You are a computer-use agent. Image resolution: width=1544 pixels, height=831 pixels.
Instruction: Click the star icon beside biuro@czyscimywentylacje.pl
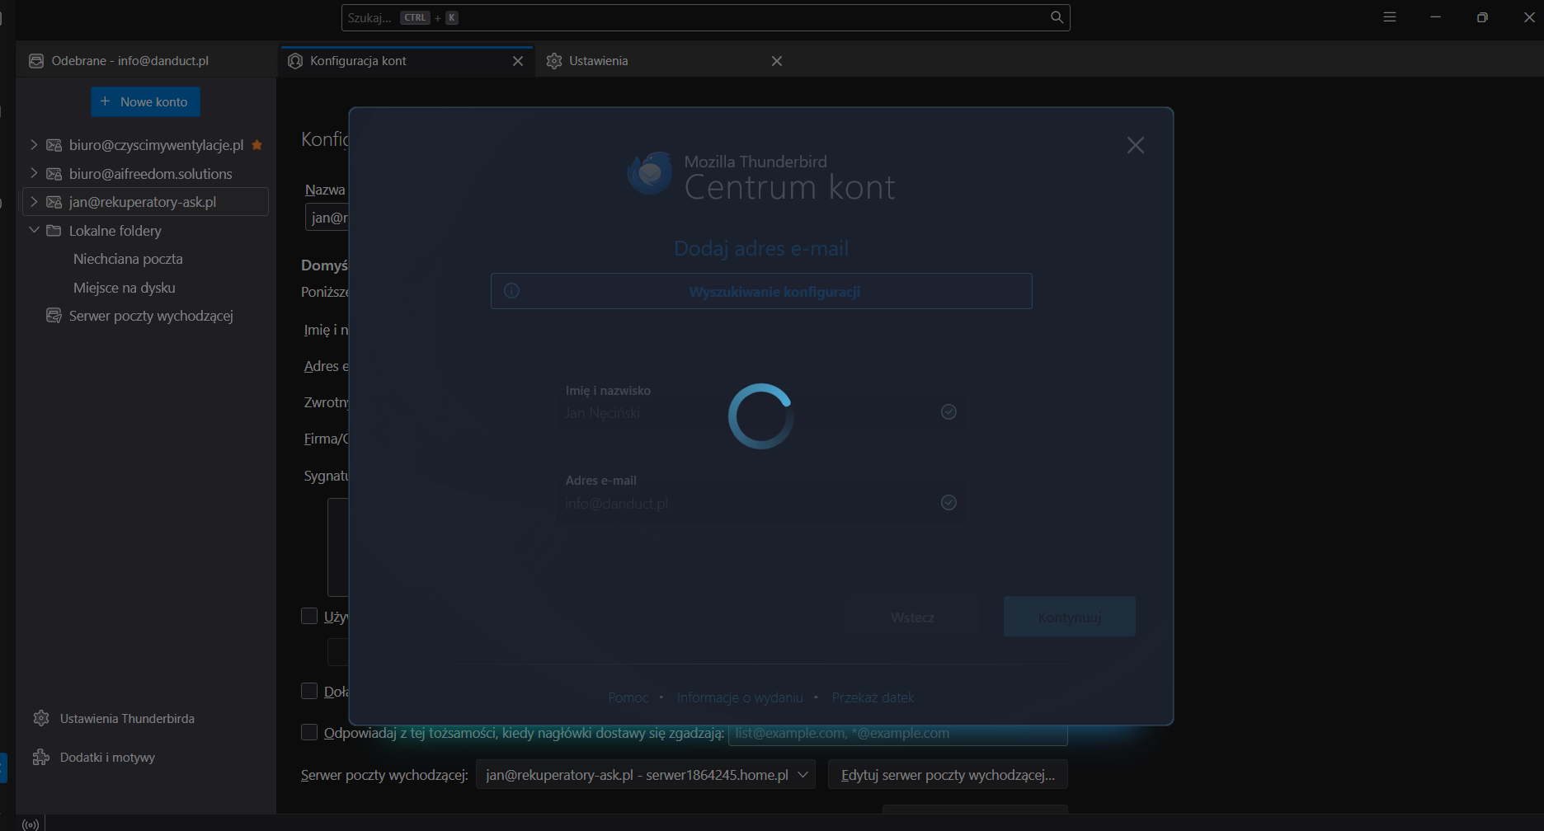(x=257, y=145)
